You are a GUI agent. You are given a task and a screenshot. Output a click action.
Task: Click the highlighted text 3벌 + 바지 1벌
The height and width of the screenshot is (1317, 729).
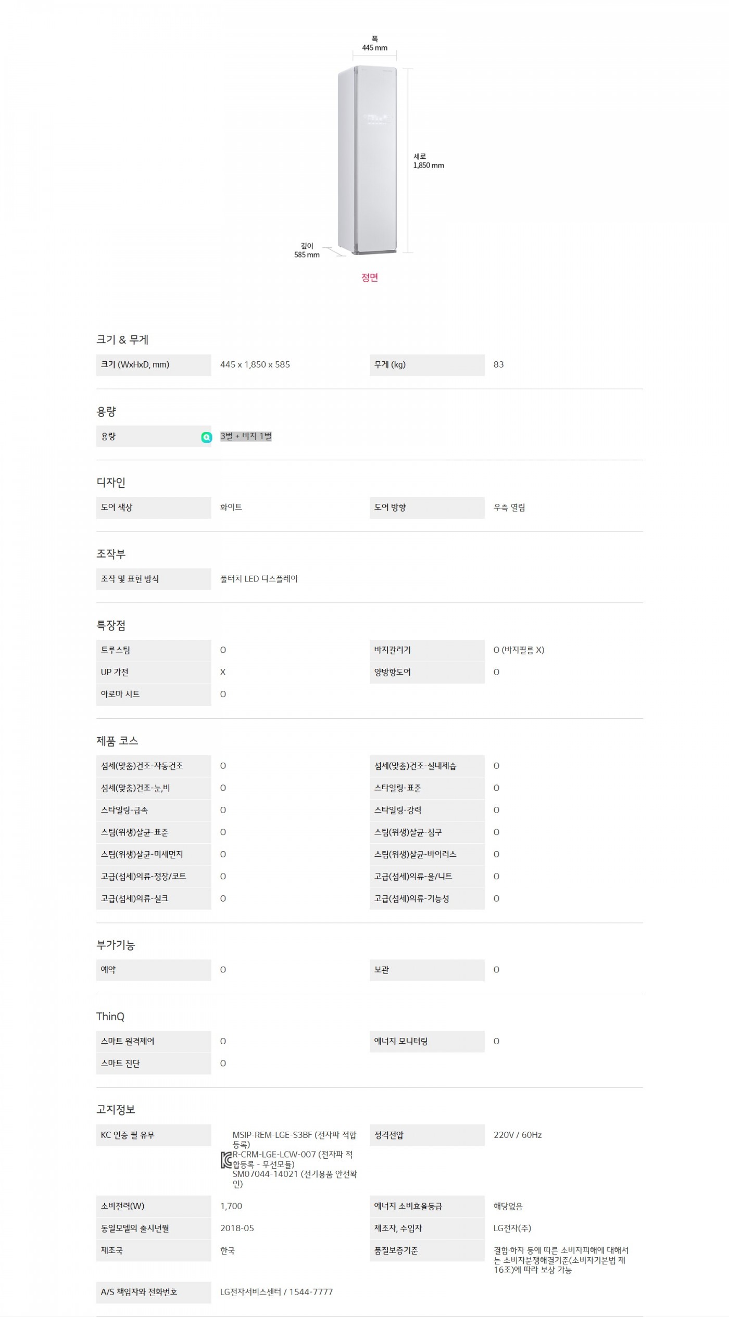[246, 436]
